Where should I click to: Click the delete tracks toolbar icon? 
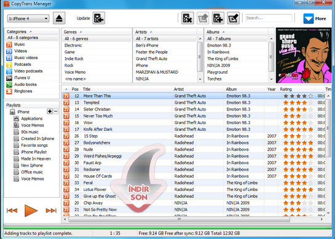pyautogui.click(x=187, y=18)
